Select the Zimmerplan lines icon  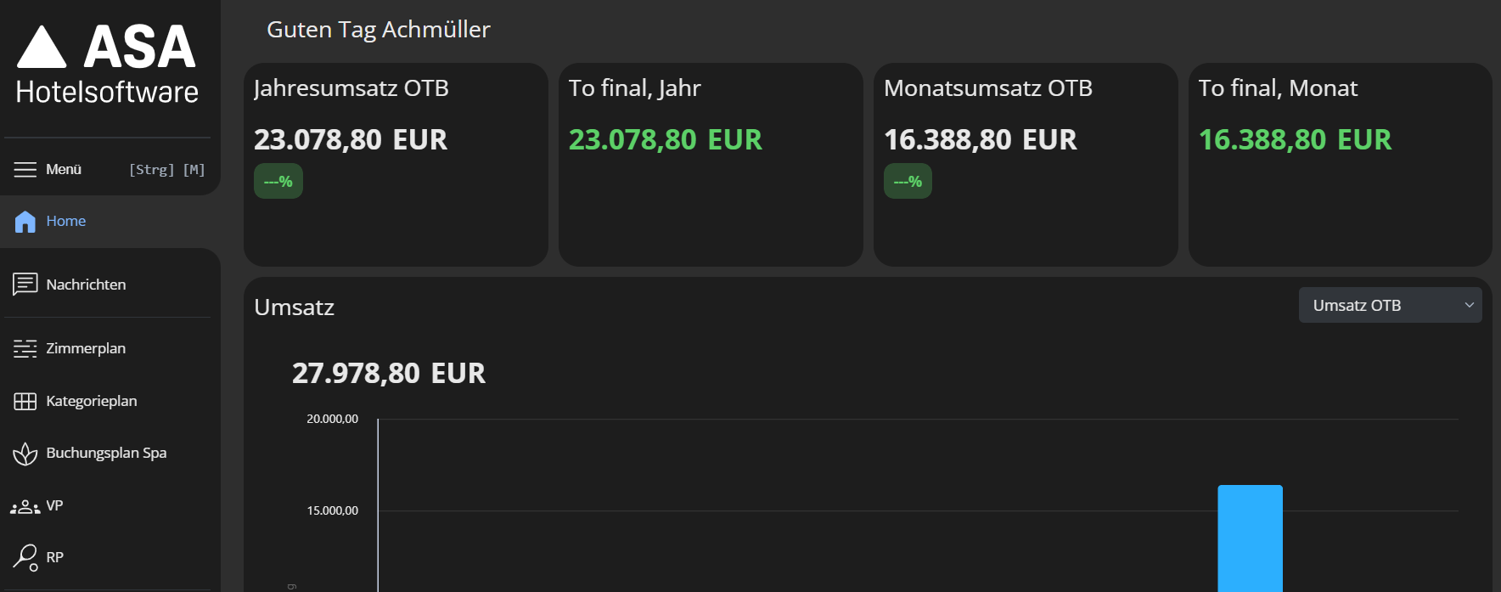25,348
